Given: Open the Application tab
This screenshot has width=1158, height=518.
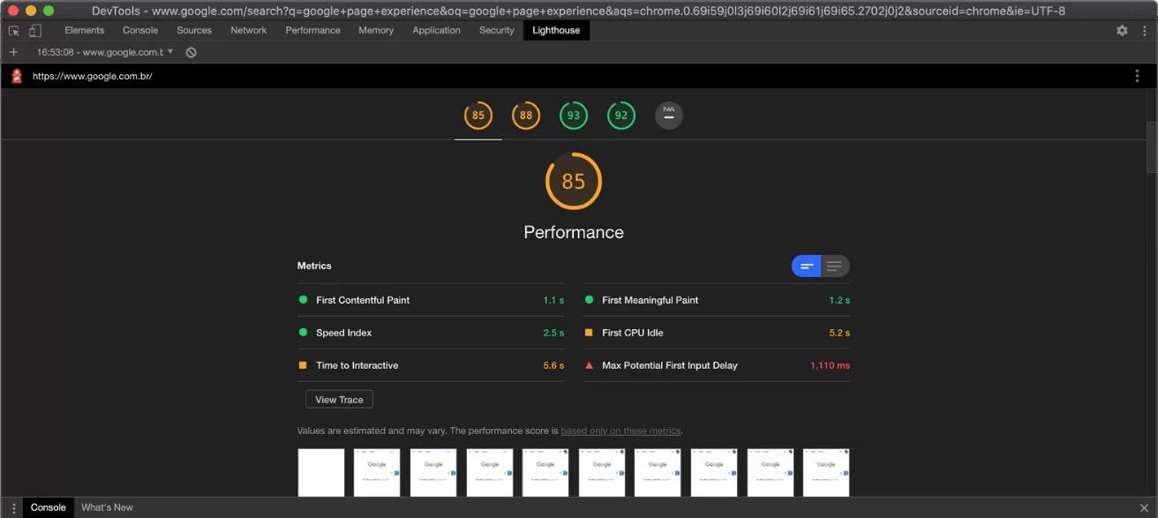Looking at the screenshot, I should tap(436, 30).
